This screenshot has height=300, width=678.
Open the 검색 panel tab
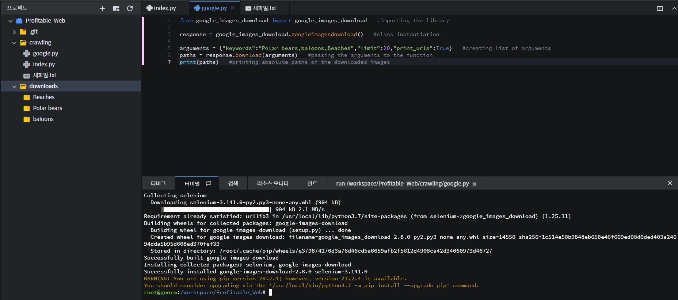(233, 183)
